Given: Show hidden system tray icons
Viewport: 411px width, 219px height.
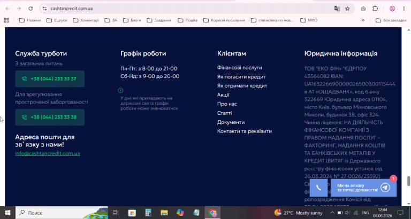Looking at the screenshot, I should pos(332,213).
